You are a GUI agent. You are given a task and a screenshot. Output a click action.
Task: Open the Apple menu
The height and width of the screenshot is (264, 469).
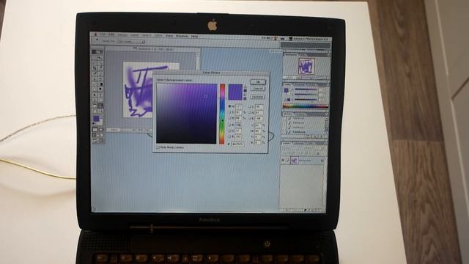(95, 34)
